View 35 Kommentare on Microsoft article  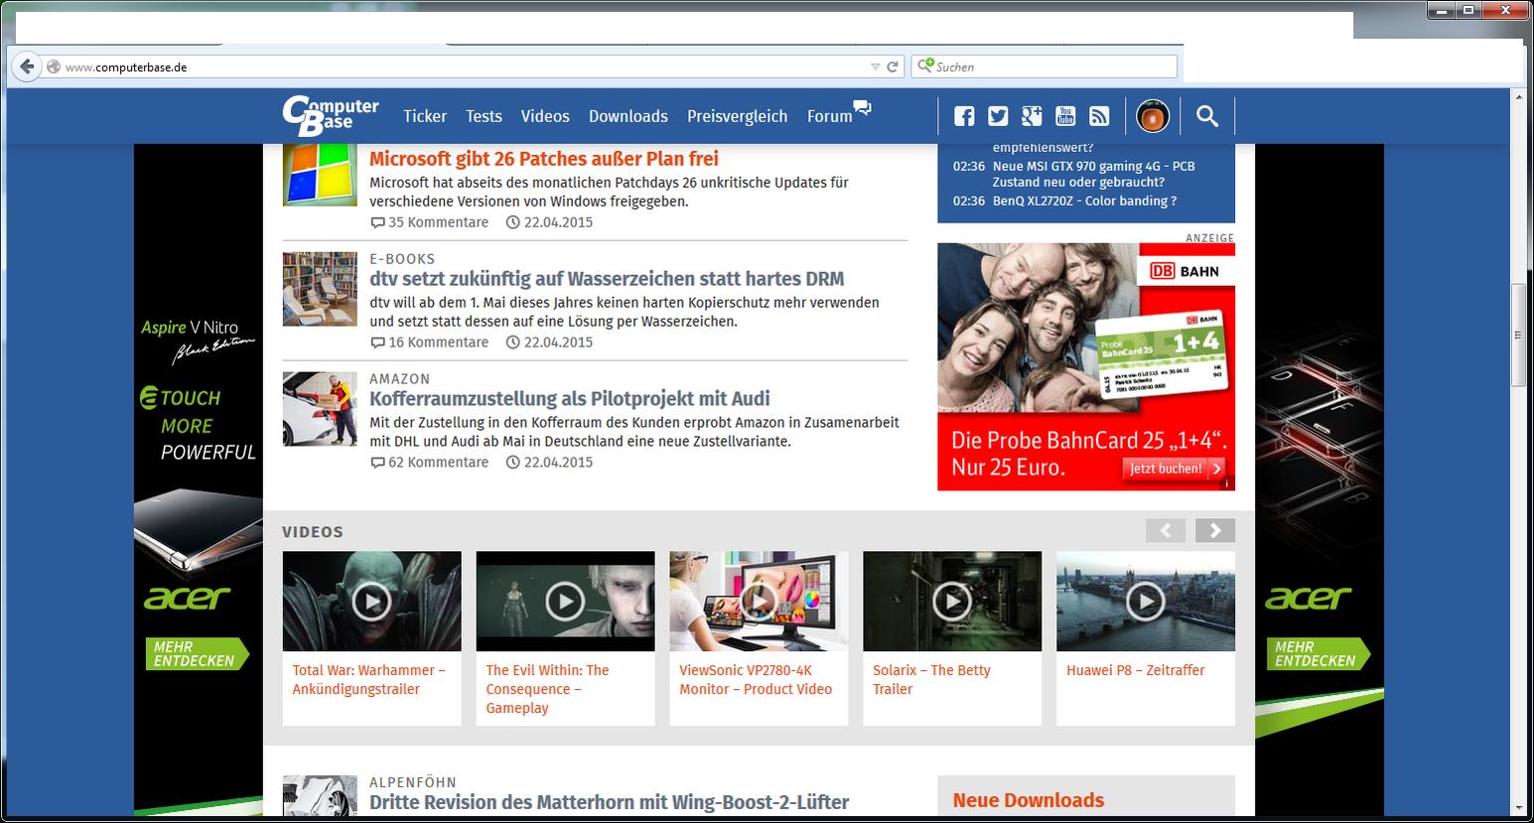(430, 222)
